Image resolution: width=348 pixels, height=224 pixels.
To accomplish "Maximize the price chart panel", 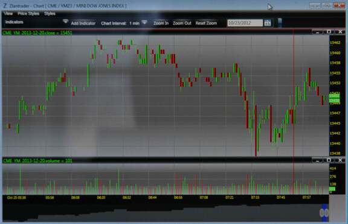I will [x=329, y=32].
